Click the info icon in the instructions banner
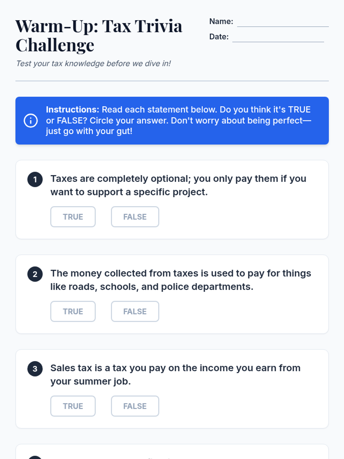Image resolution: width=344 pixels, height=459 pixels. (31, 120)
